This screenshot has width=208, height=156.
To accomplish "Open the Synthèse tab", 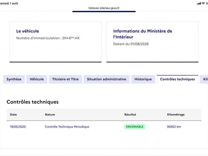I will pos(14,79).
